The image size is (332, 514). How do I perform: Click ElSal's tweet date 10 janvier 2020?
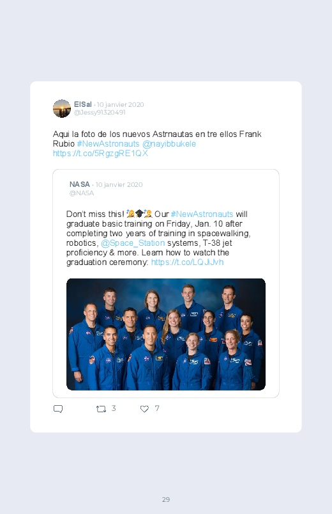point(121,104)
